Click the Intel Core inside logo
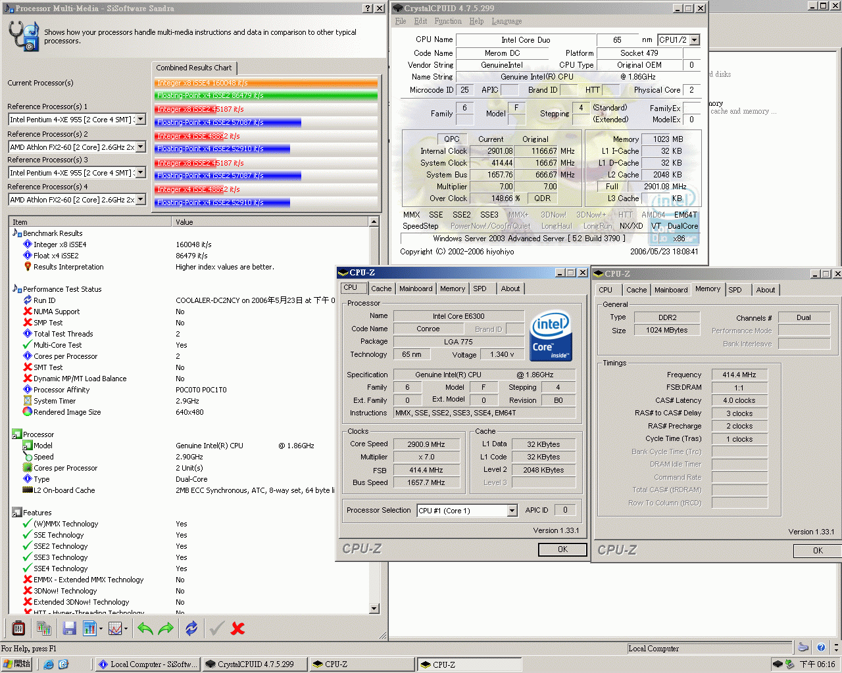The image size is (842, 673). point(551,336)
